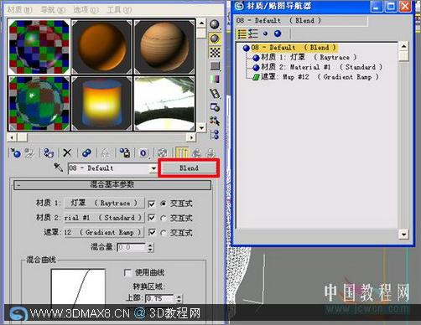Open the 导航(N) menu

pyautogui.click(x=53, y=10)
